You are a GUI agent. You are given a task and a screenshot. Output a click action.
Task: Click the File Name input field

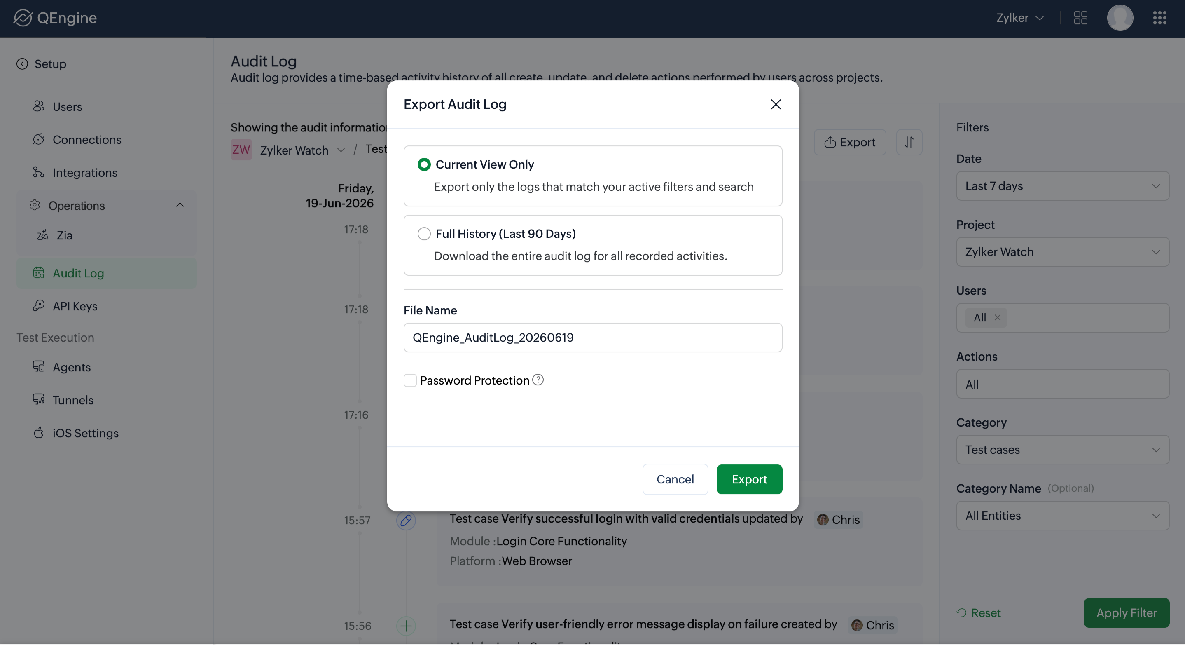[592, 338]
